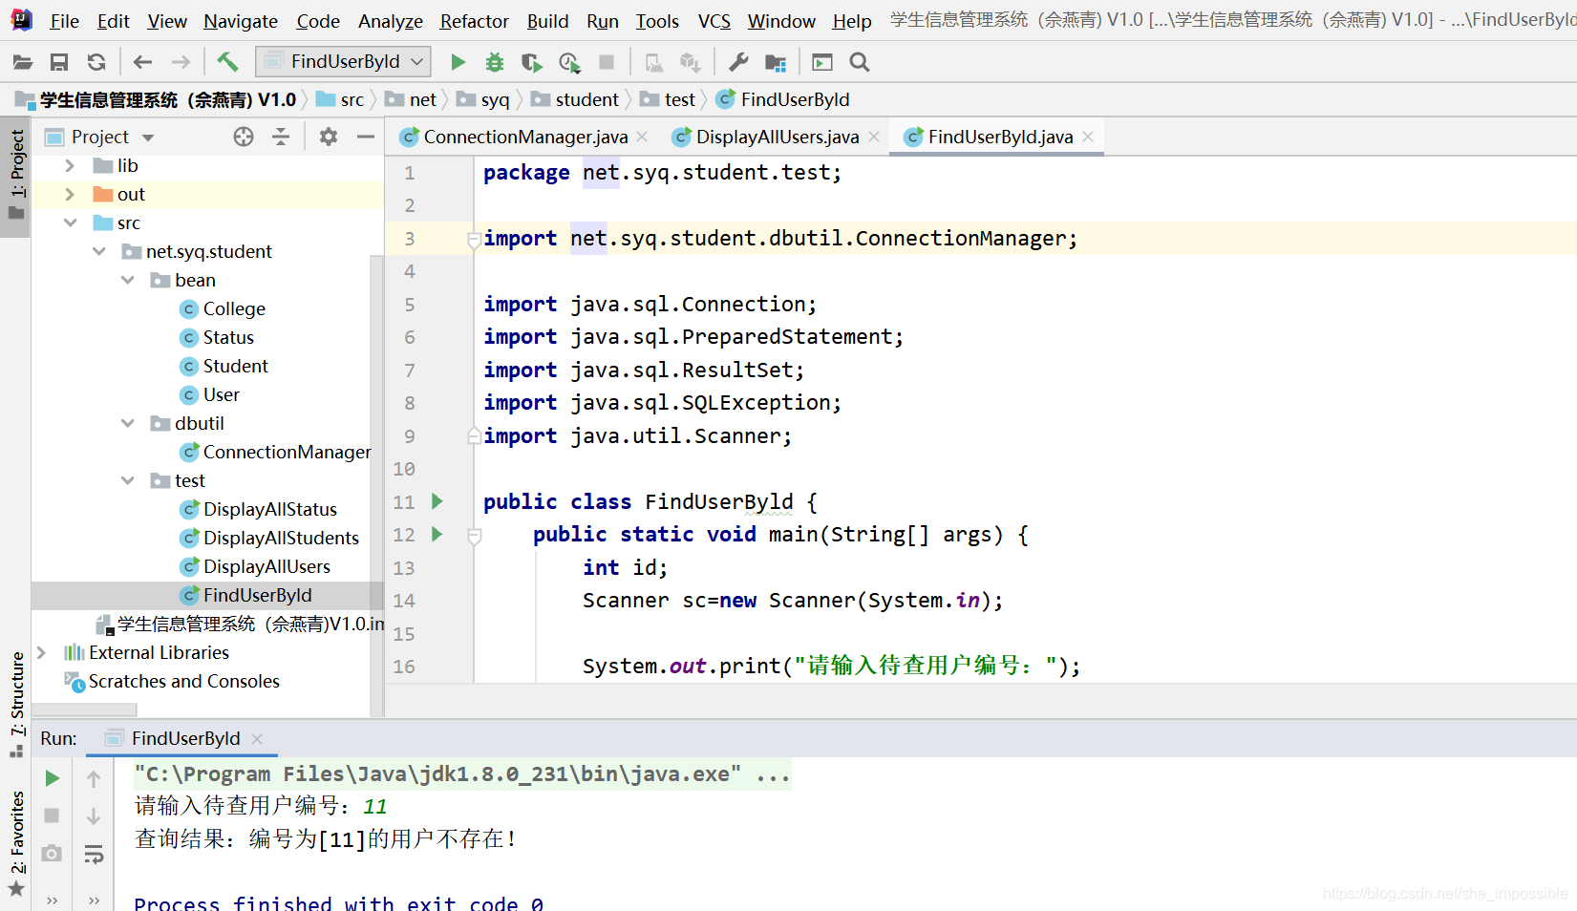Toggle soft-wrap icon in Run console

[94, 854]
